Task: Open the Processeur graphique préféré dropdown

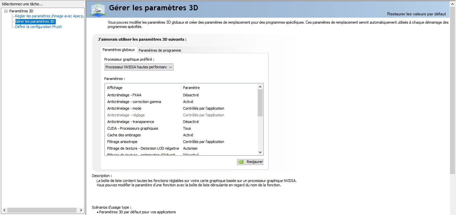Action: pyautogui.click(x=139, y=67)
